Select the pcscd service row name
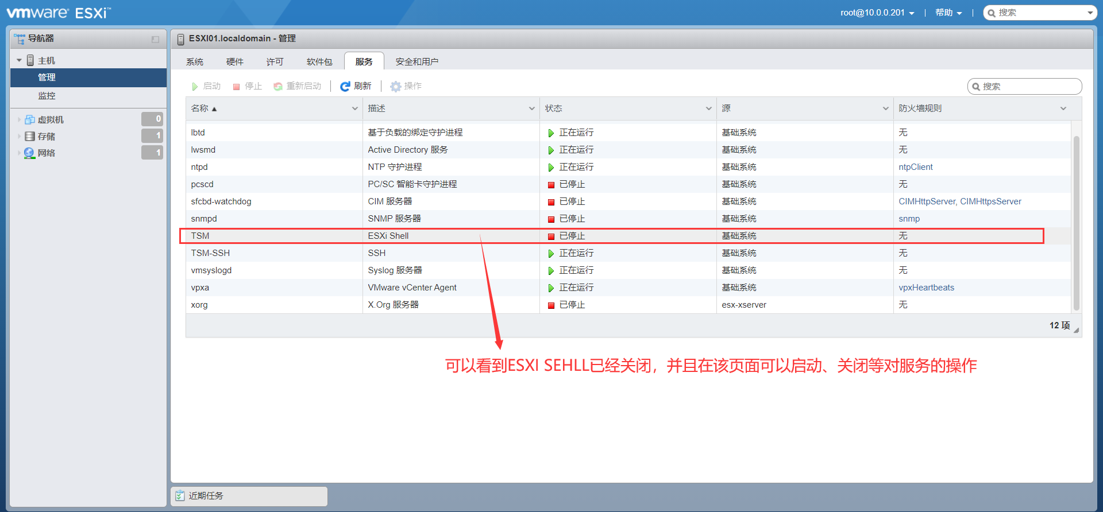This screenshot has width=1103, height=512. 202,184
